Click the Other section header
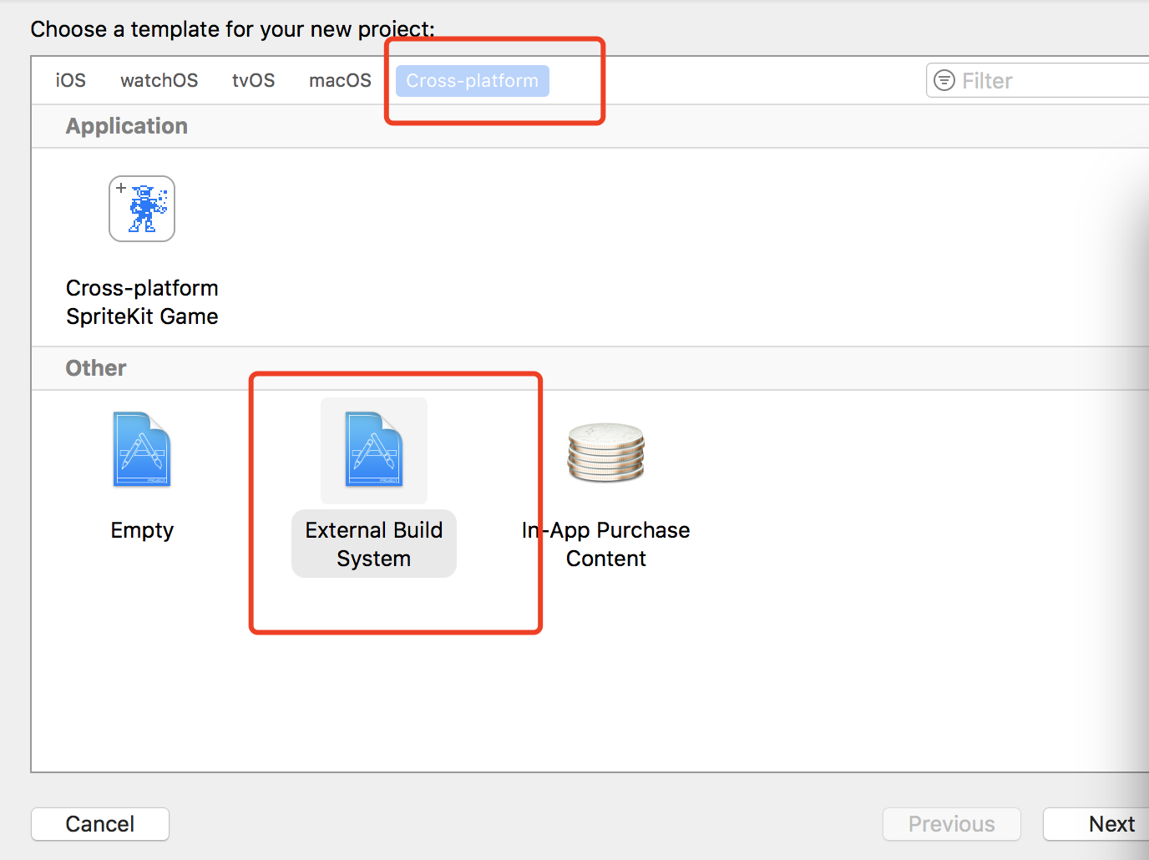 point(96,368)
